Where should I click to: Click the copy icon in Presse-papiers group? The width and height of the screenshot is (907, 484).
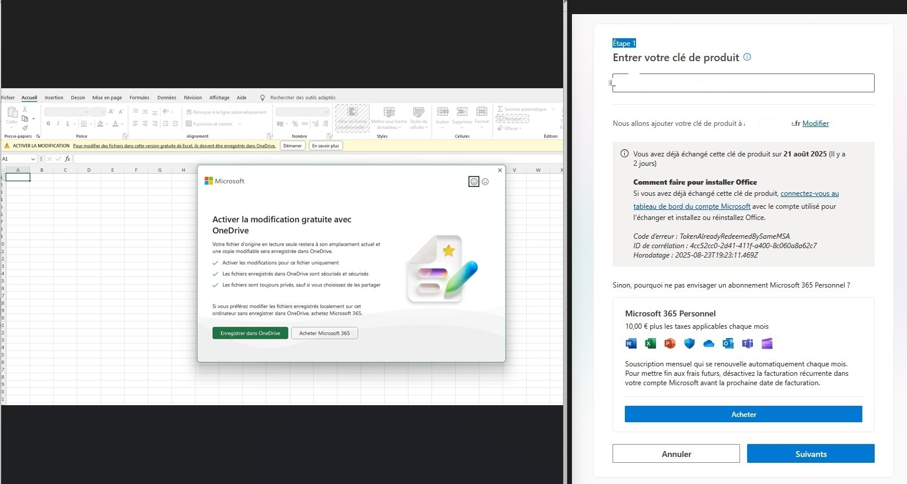25,118
